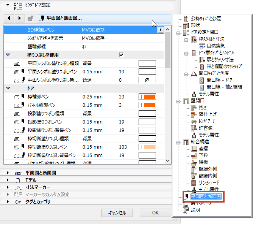Click the 自然換気 tree icon

point(202,46)
